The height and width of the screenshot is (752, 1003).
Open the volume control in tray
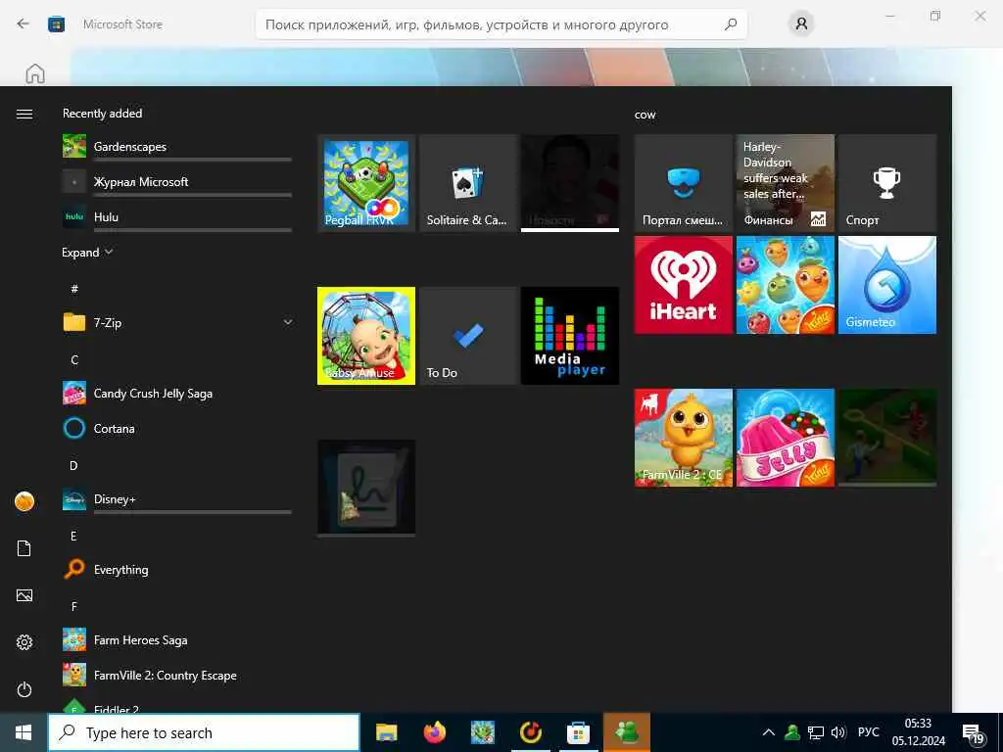click(x=838, y=732)
